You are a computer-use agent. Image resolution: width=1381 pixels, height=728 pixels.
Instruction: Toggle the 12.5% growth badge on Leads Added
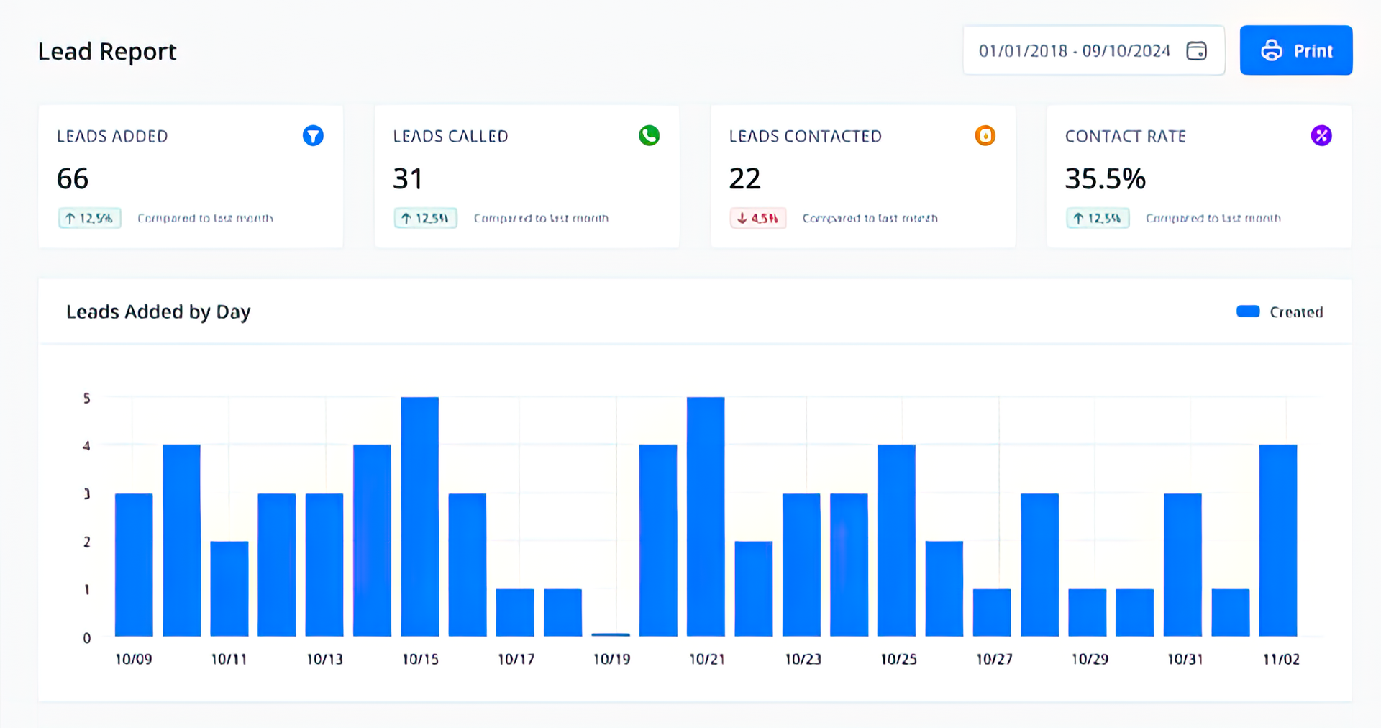pos(89,217)
